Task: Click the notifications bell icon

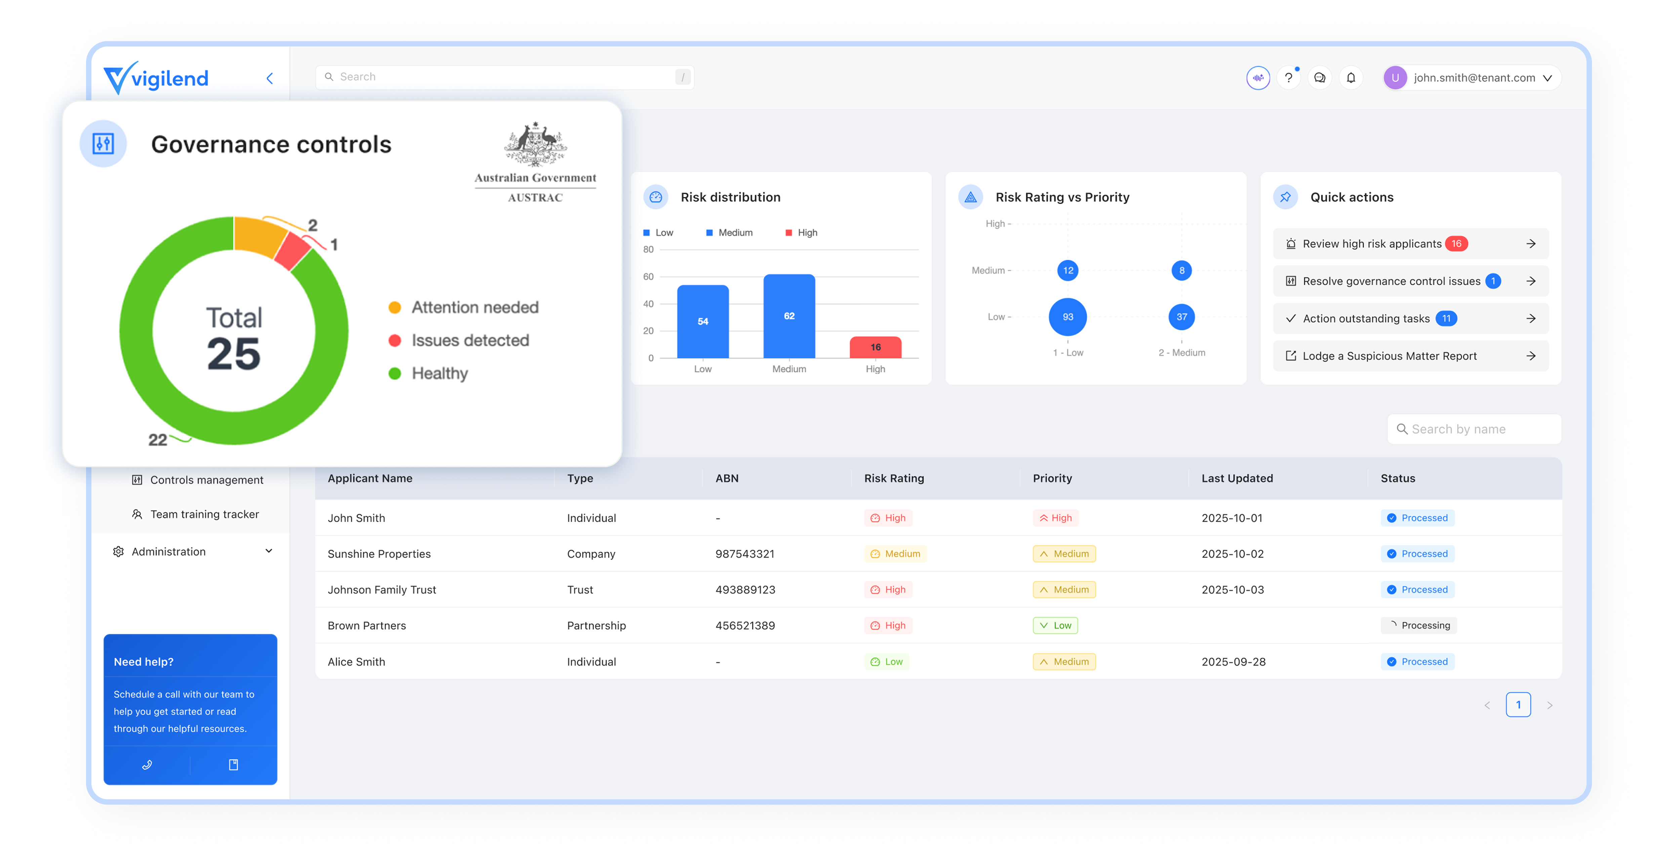Action: (x=1350, y=78)
